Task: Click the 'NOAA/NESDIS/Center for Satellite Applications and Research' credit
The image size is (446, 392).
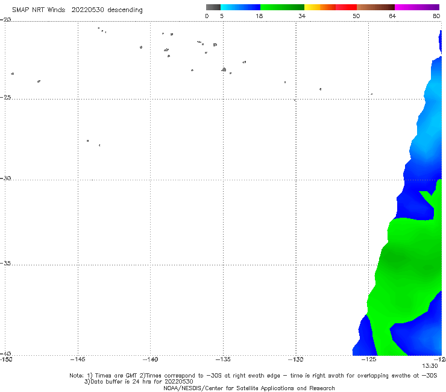Action: pyautogui.click(x=249, y=388)
